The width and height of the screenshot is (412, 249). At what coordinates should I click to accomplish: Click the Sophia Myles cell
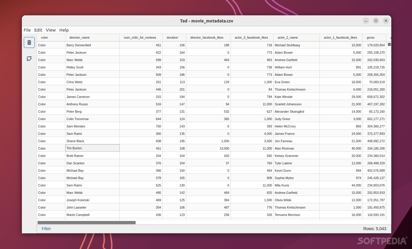pos(296,178)
